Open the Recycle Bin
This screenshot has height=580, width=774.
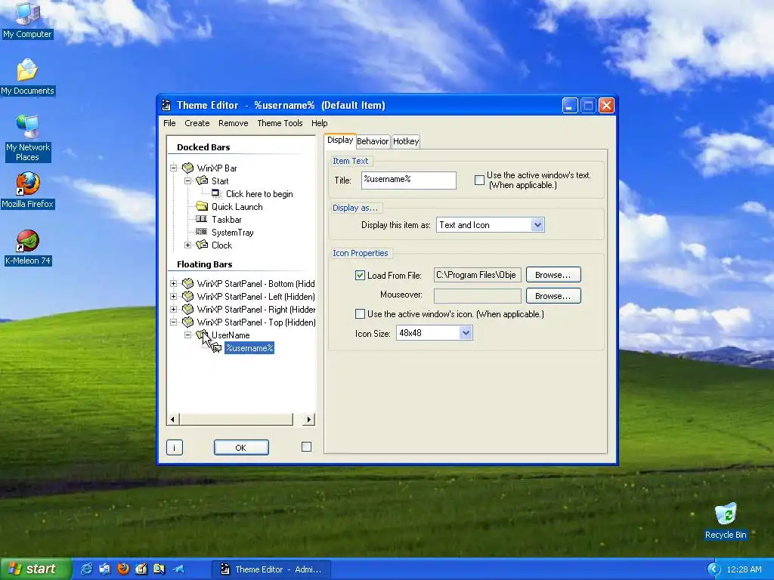coord(725,521)
